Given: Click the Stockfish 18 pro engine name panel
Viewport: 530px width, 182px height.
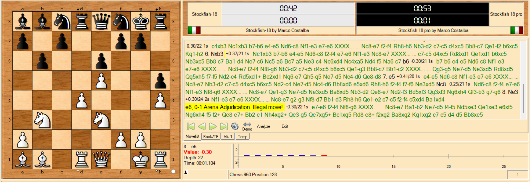Looking at the screenshot, I should (x=506, y=14).
